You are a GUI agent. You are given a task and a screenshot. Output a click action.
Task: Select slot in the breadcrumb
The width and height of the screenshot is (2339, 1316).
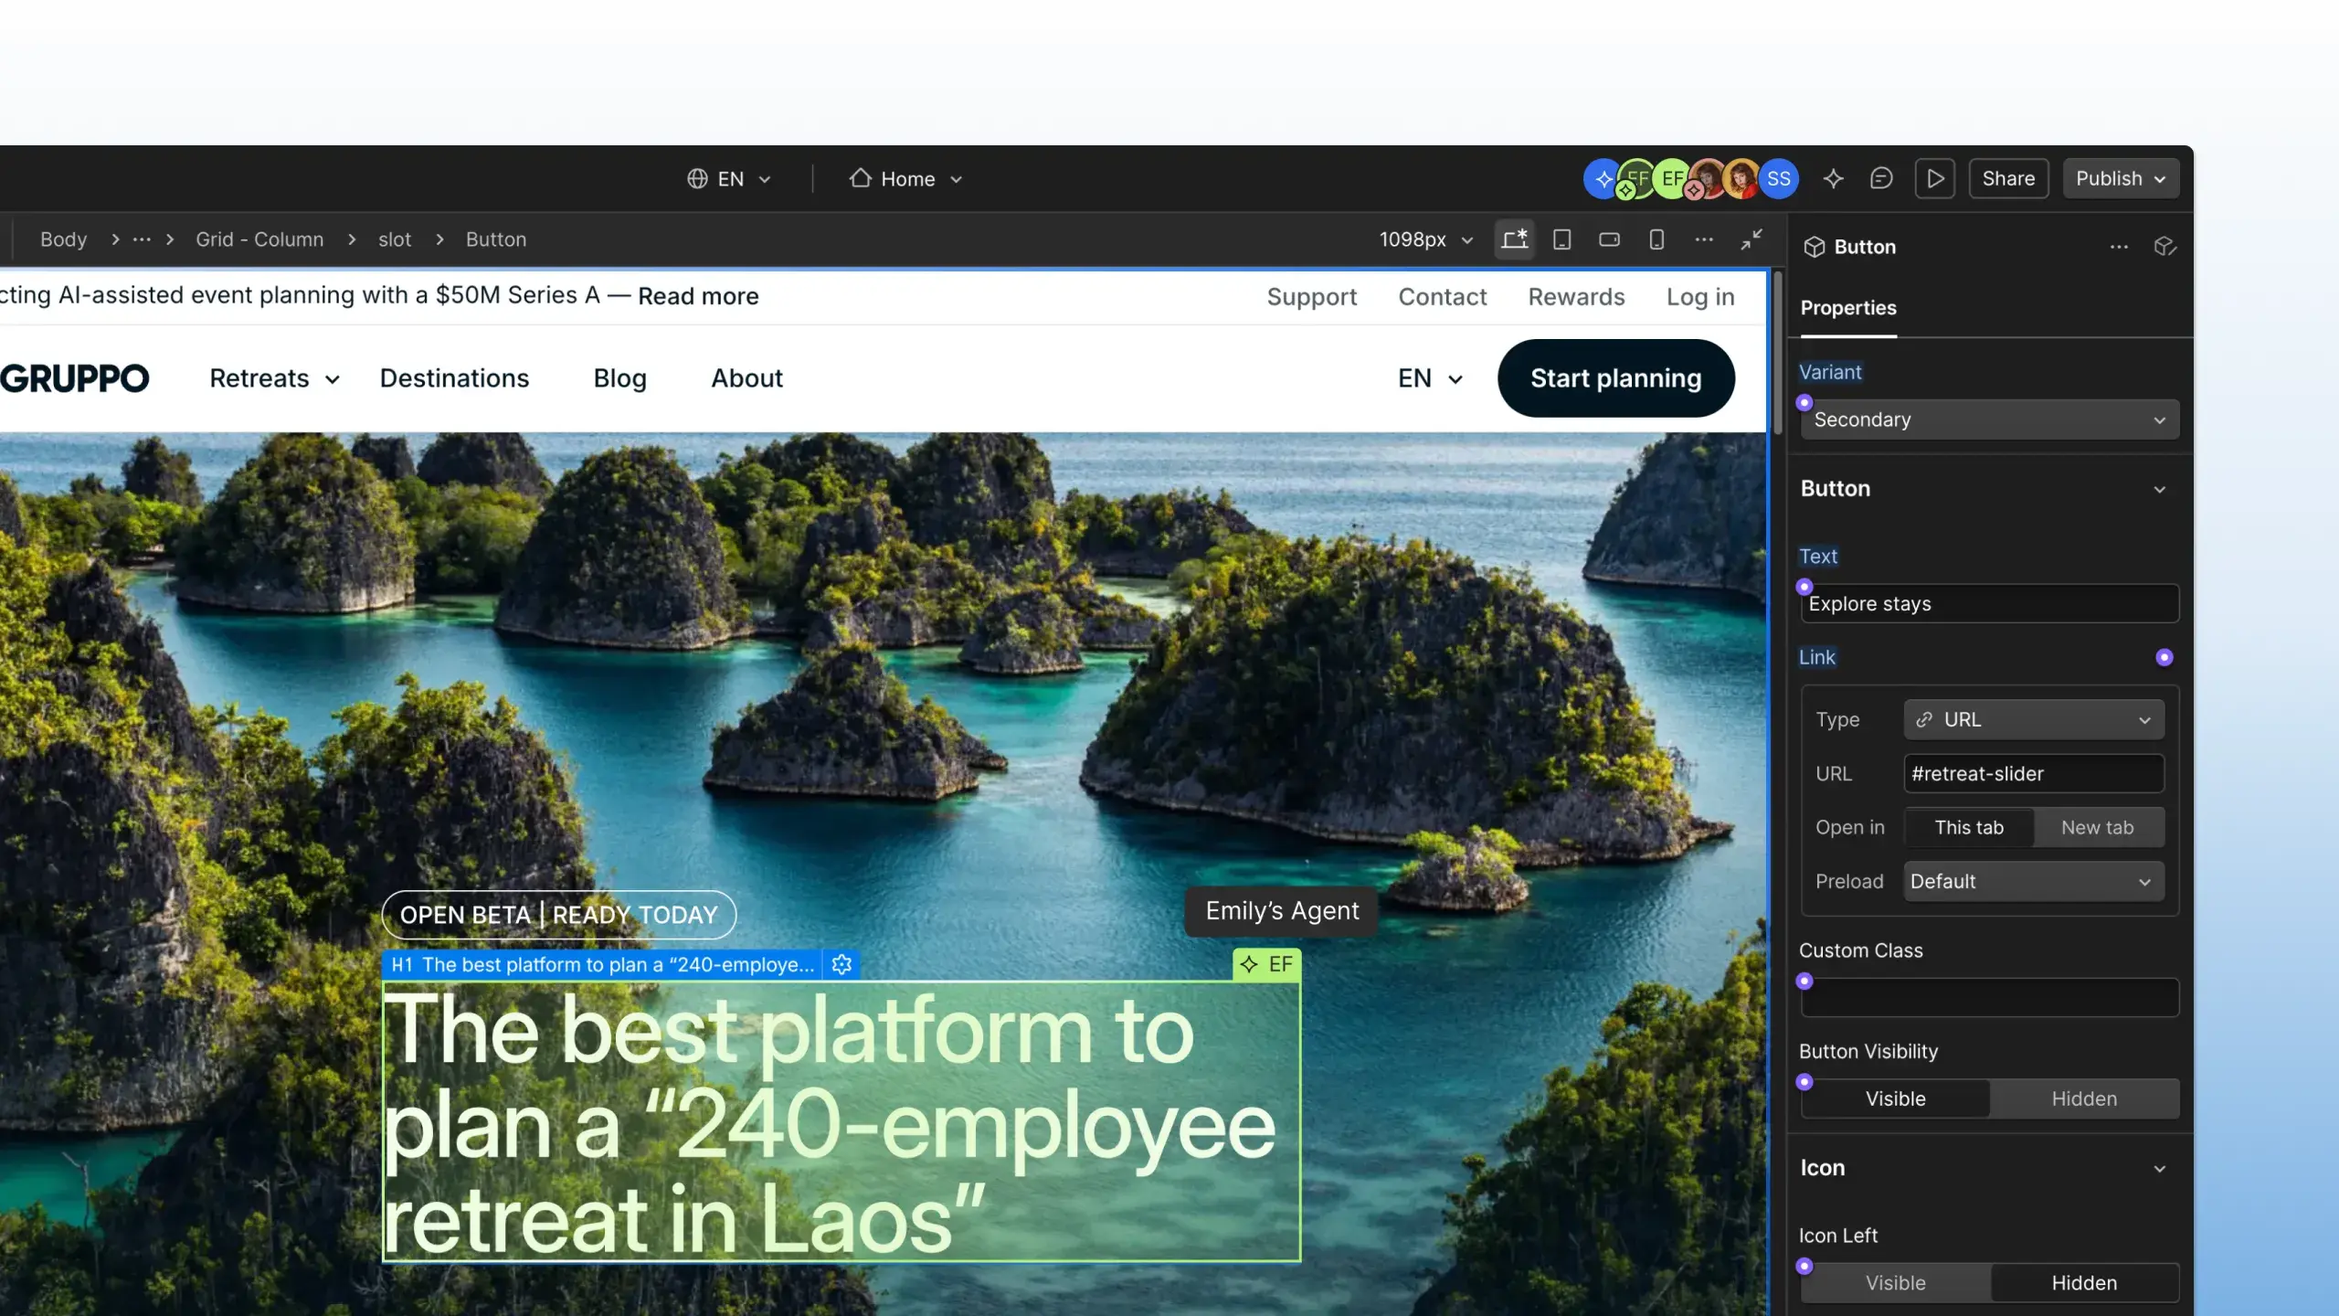395,239
